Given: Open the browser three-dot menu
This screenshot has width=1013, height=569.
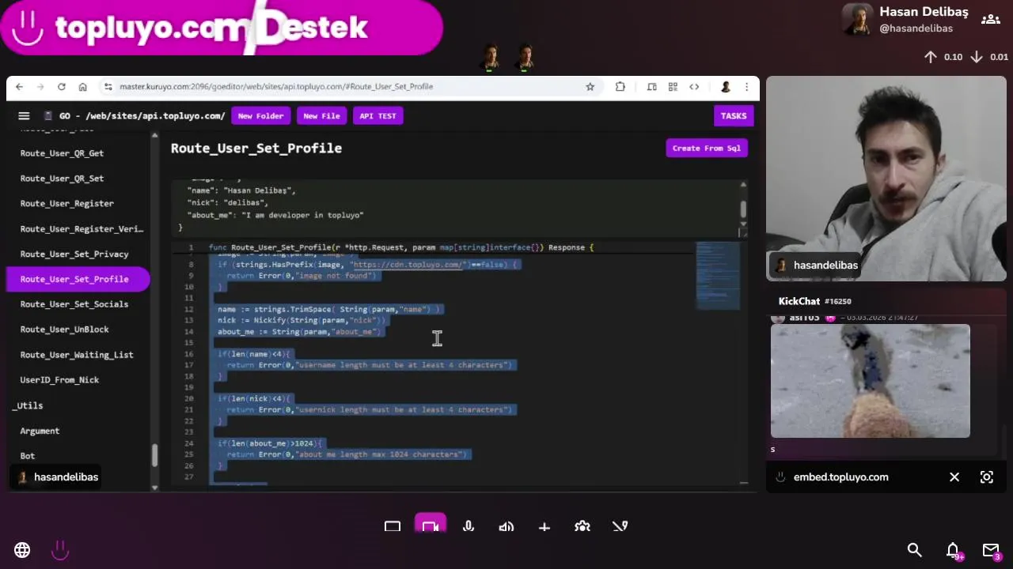Looking at the screenshot, I should pyautogui.click(x=746, y=87).
